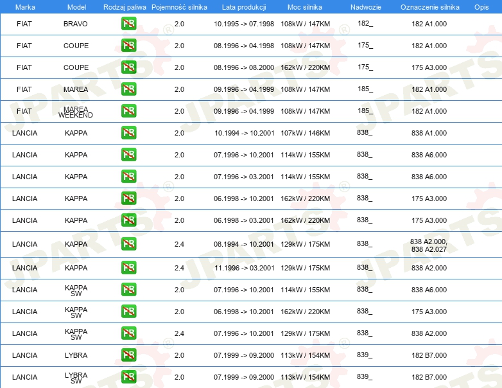502x388 pixels.
Task: Select the MAREA WEEKEND model cell
Action: pos(76,112)
